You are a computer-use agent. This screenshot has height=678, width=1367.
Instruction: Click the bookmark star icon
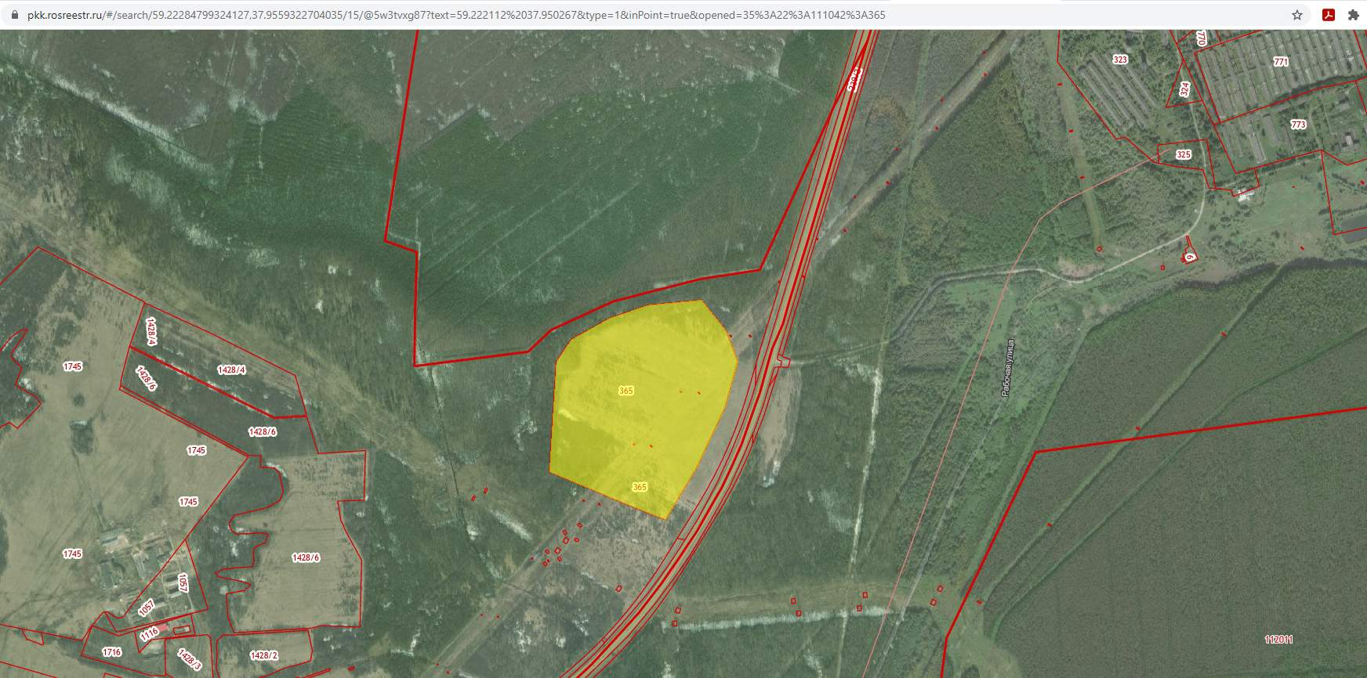(1297, 15)
